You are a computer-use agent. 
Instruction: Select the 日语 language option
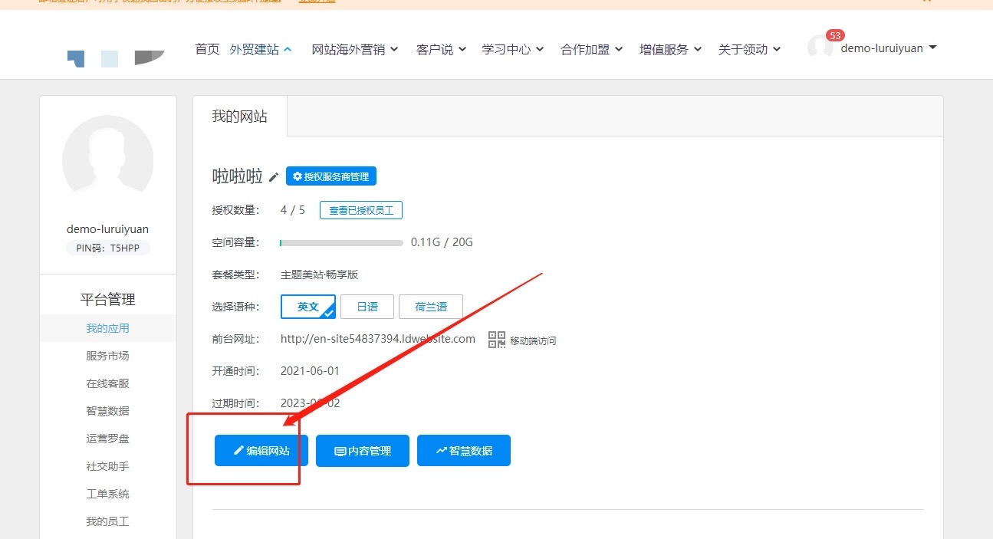click(367, 307)
